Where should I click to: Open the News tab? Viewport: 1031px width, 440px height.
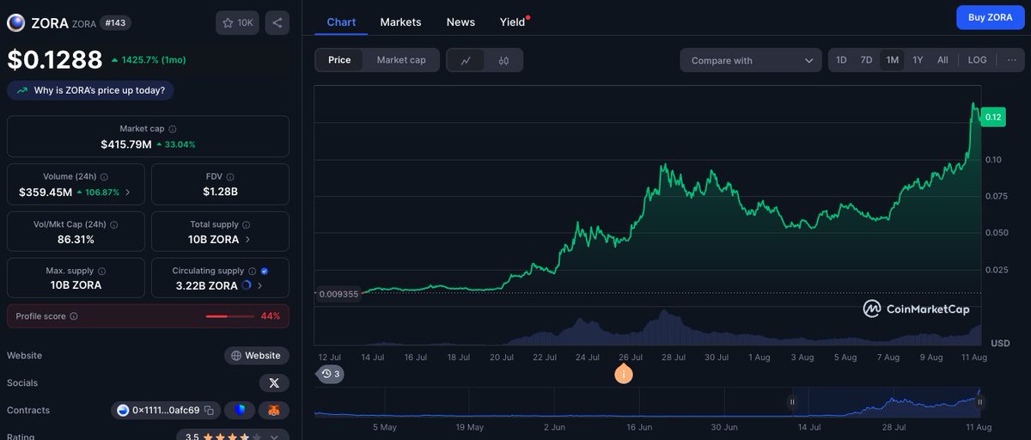tap(461, 22)
